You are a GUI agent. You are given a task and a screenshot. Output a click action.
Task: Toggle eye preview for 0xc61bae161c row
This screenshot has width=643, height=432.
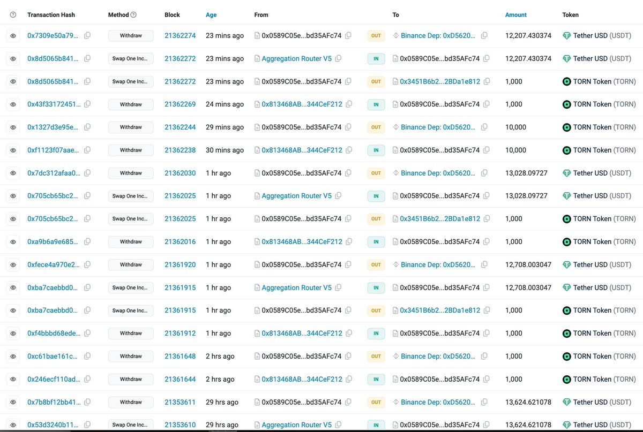point(13,356)
